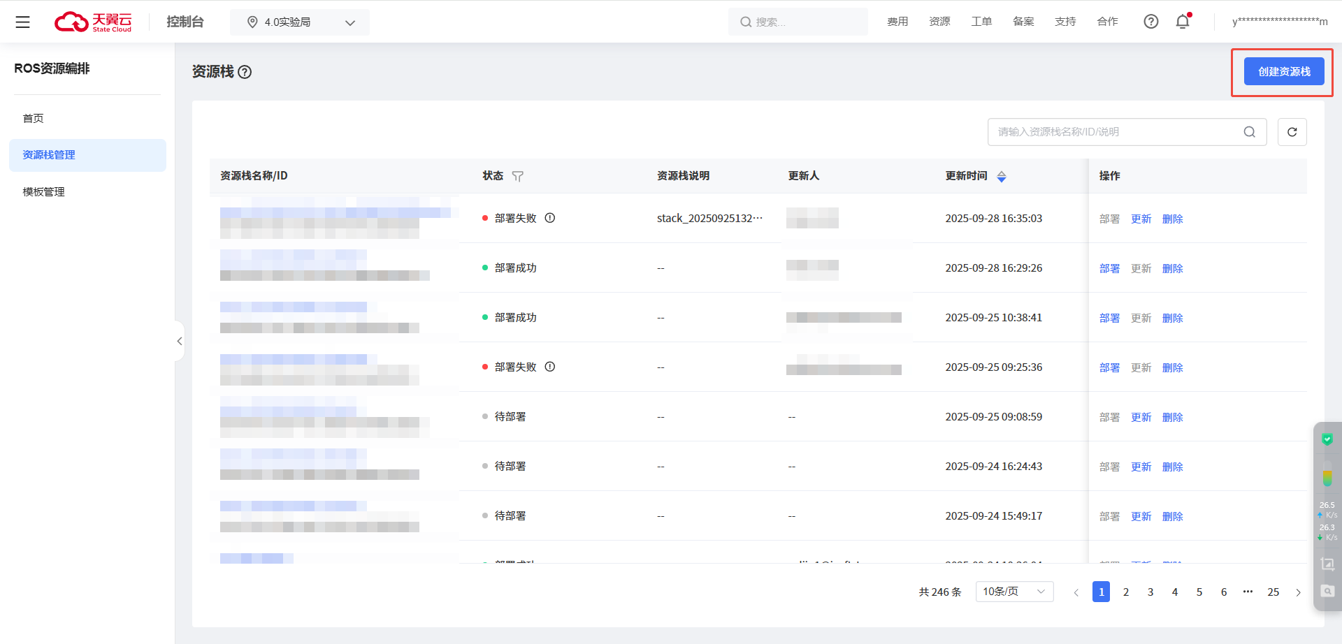The image size is (1342, 644).
Task: Click the State Cloud logo
Action: 93,22
